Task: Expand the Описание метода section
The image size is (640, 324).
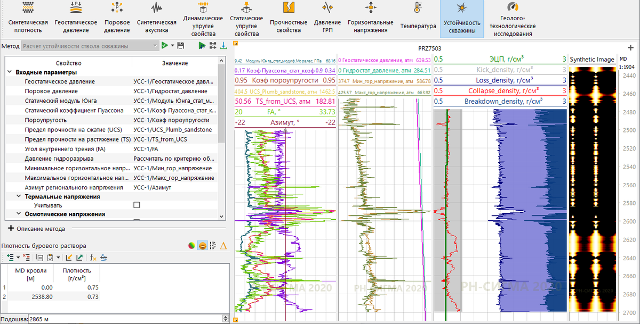Action: pyautogui.click(x=11, y=229)
